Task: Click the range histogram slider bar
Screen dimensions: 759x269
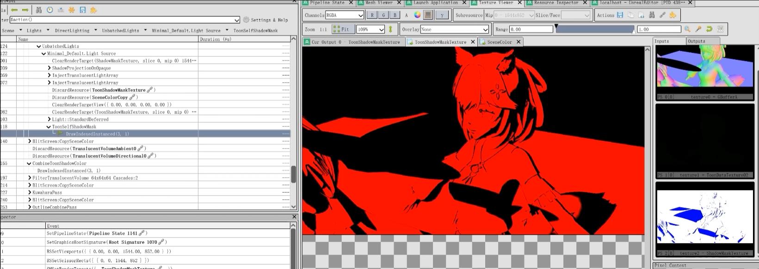Action: 595,29
